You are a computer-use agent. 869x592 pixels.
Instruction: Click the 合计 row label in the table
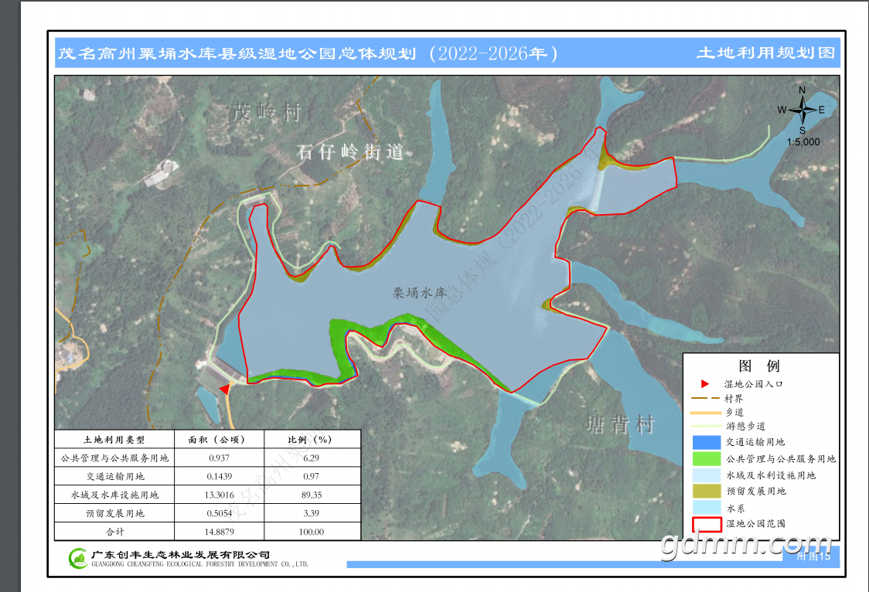(x=114, y=532)
